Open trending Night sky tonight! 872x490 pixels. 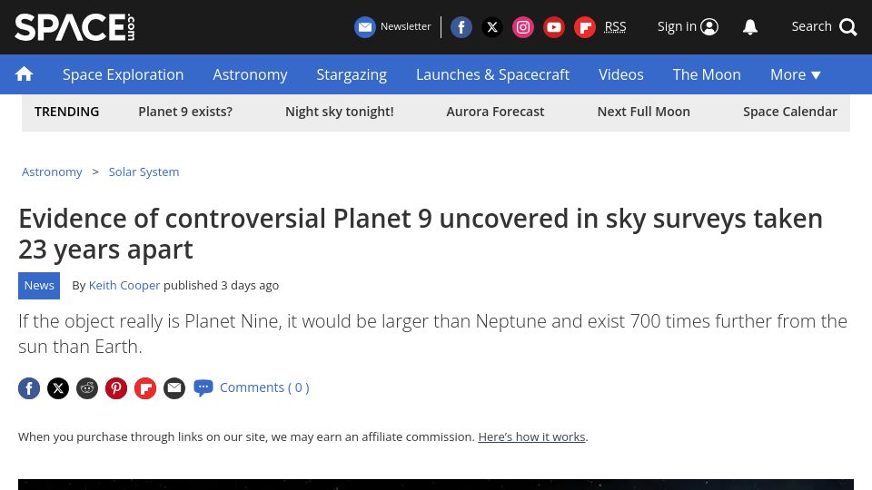tap(339, 112)
